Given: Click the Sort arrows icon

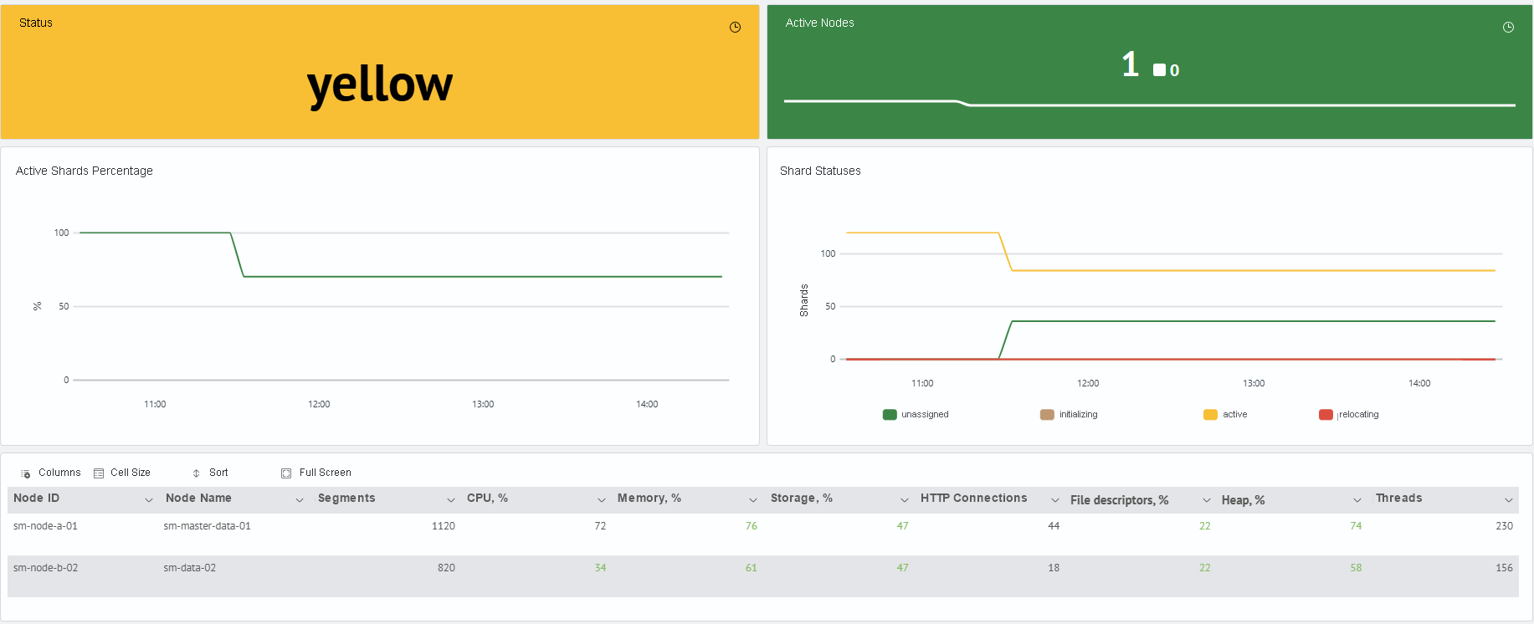Looking at the screenshot, I should 197,473.
